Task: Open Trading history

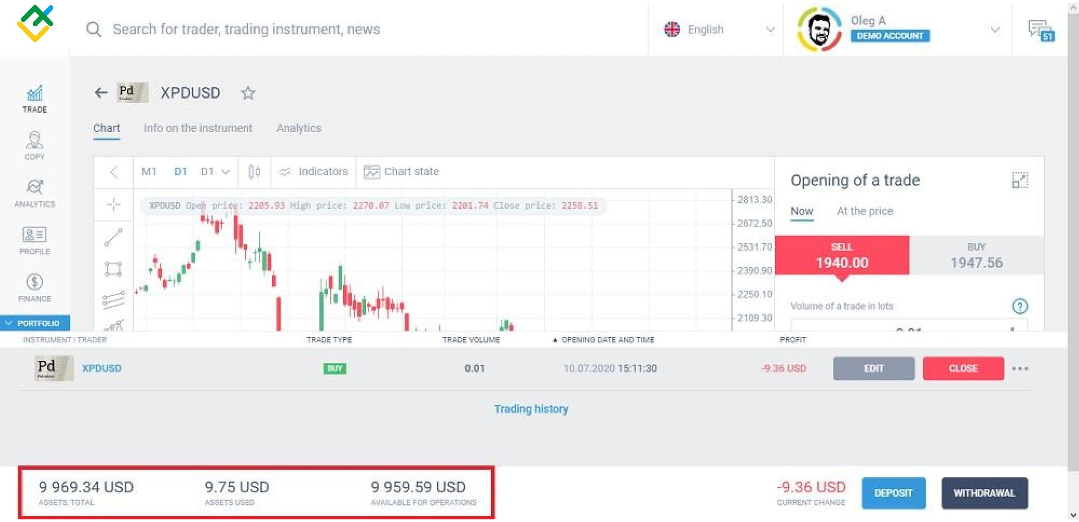Action: click(531, 409)
